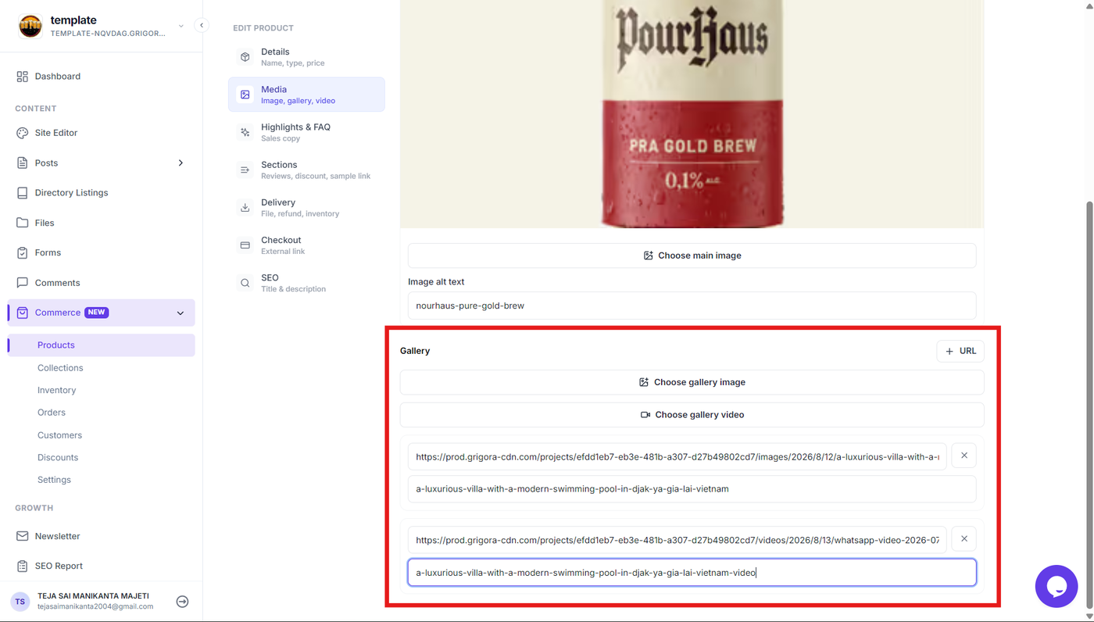1094x622 pixels.
Task: Click the Details box icon
Action: [x=245, y=57]
